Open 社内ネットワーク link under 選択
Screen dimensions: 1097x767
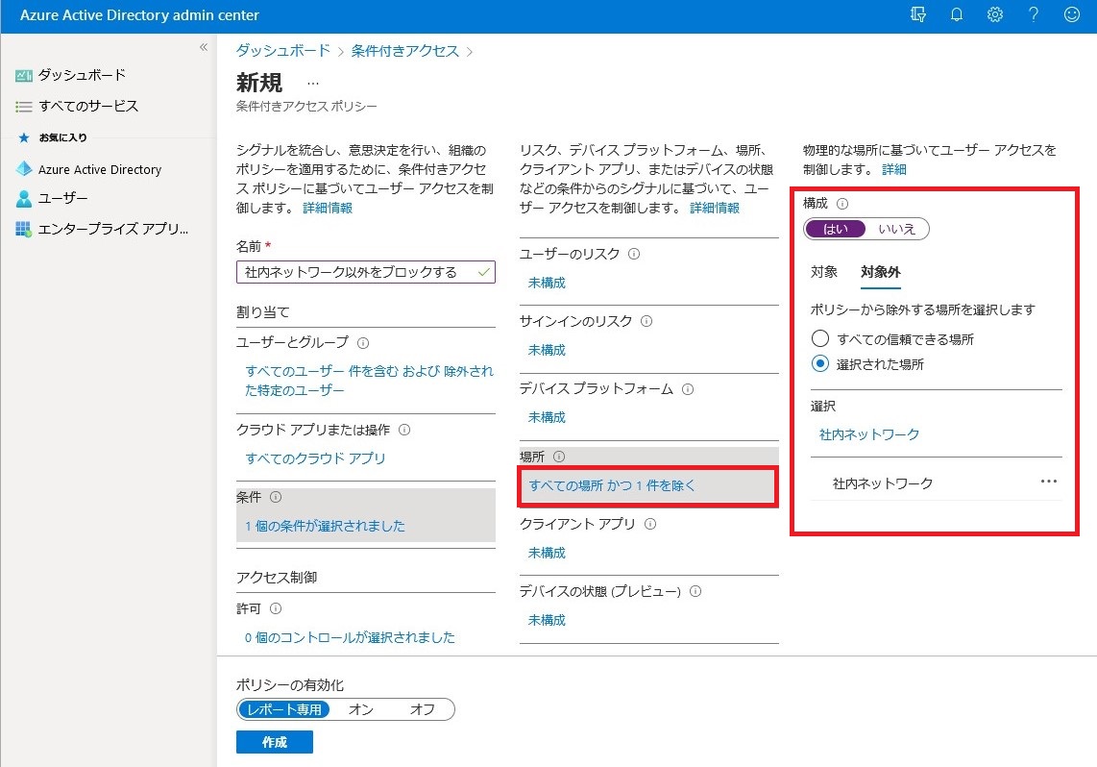pyautogui.click(x=869, y=434)
